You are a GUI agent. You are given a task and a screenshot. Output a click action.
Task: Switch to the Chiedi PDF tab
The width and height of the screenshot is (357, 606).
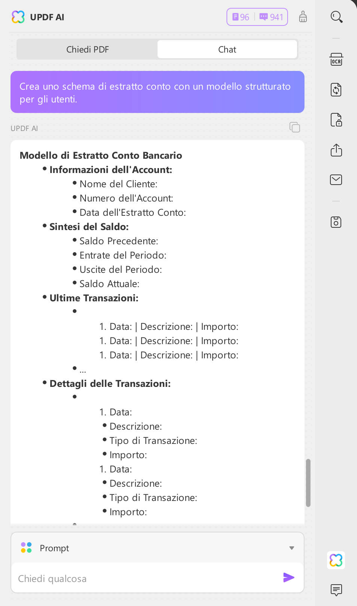[x=87, y=49]
